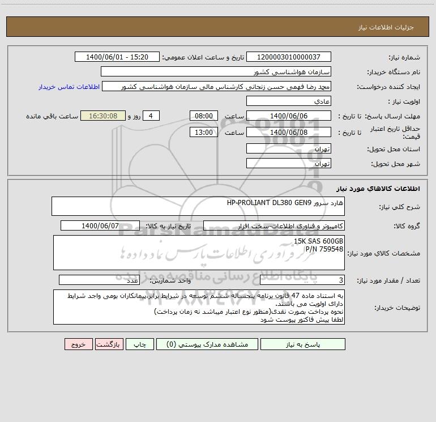
Task: Click response deadline date 1400/06/06
Action: coord(289,116)
